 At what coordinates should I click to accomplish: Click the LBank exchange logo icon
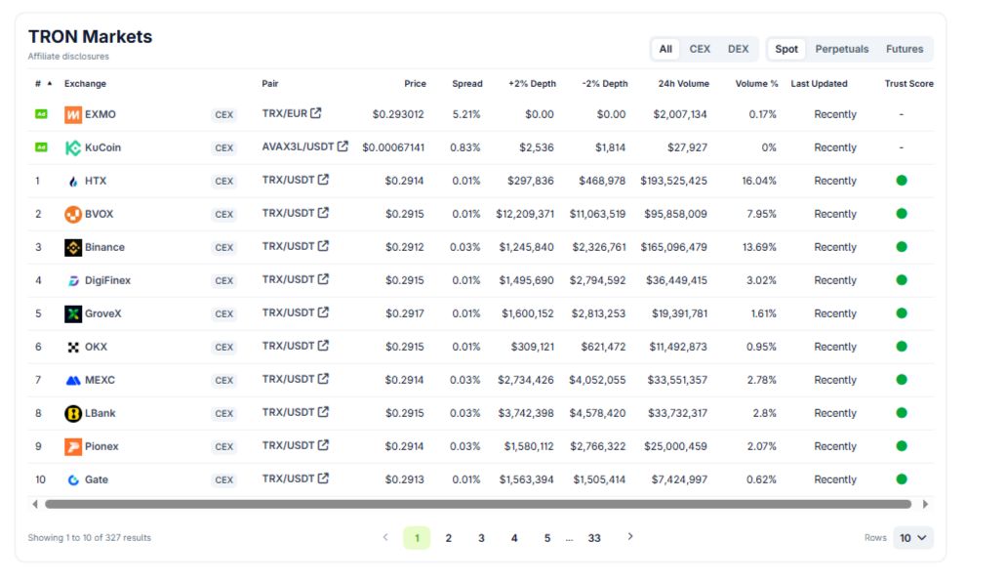click(73, 413)
